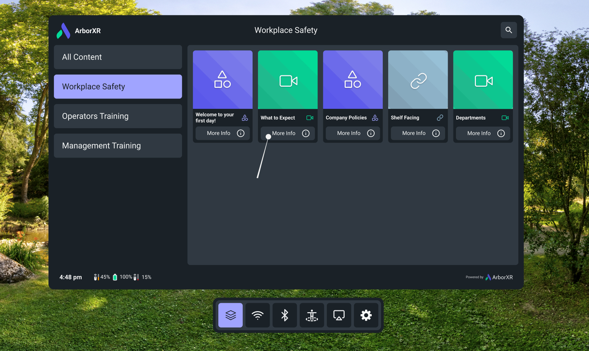
Task: Click More Info under Departments
Action: tap(483, 133)
